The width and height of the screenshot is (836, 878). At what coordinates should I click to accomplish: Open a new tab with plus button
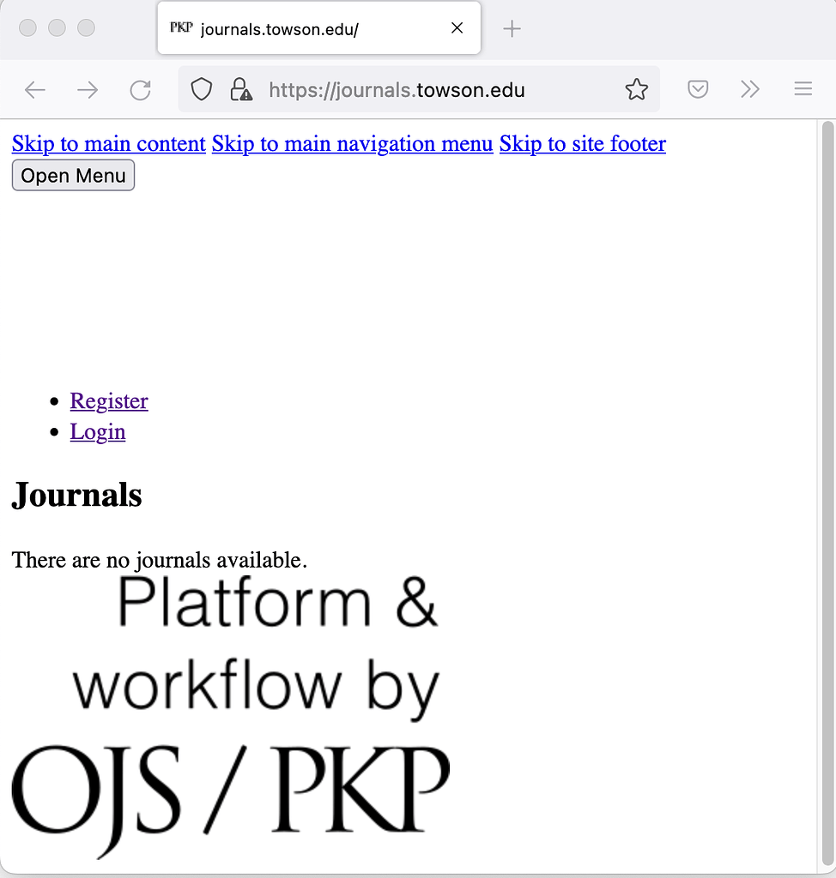(x=512, y=28)
